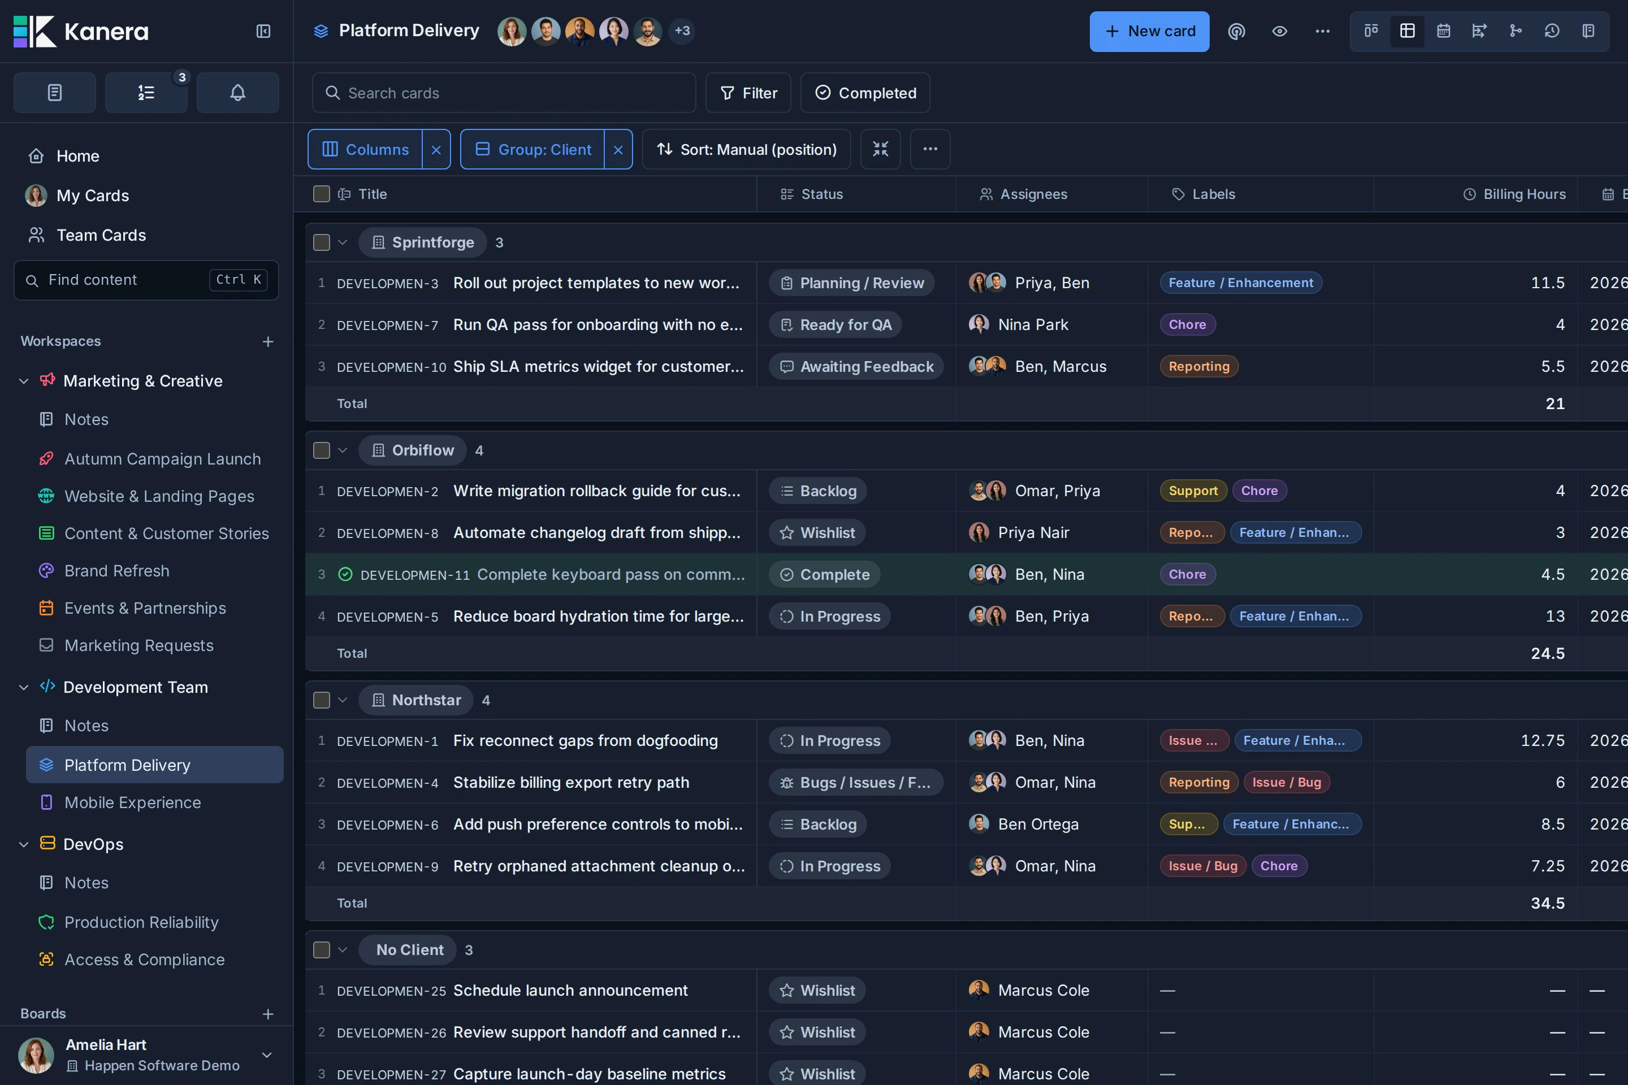The height and width of the screenshot is (1085, 1628).
Task: Open Home in the sidebar
Action: [x=77, y=157]
